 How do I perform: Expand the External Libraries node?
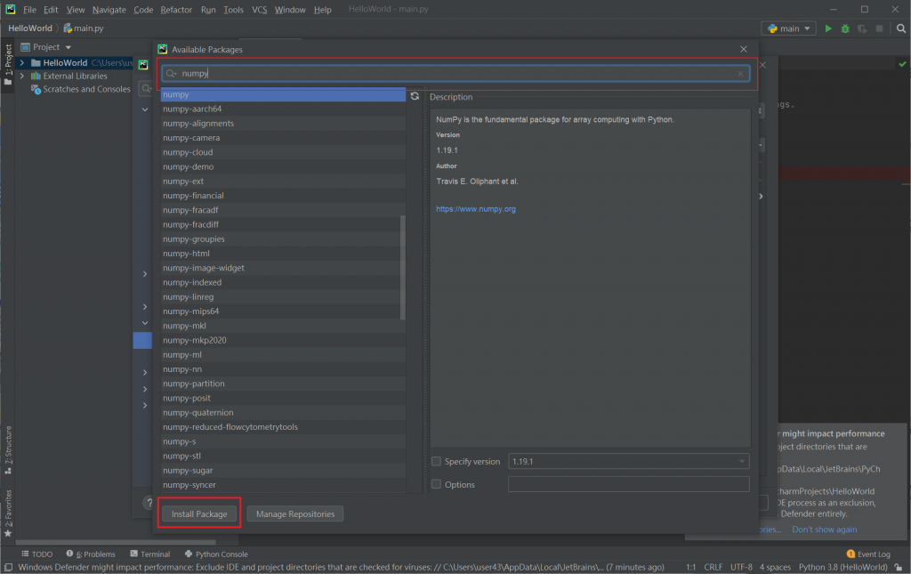click(22, 76)
